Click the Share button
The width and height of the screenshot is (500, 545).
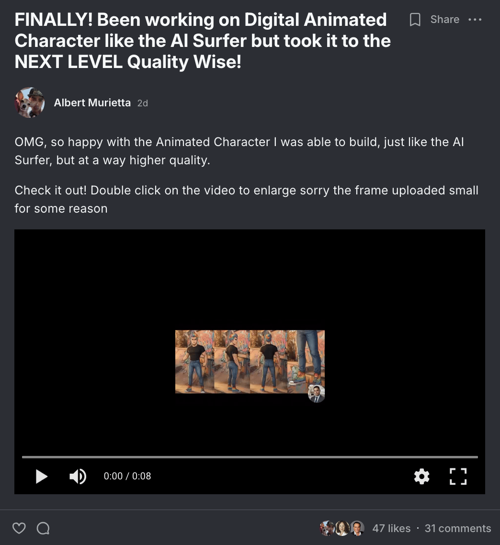pyautogui.click(x=445, y=20)
